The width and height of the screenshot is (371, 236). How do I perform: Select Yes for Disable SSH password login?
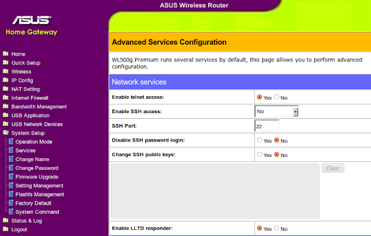[x=260, y=140]
